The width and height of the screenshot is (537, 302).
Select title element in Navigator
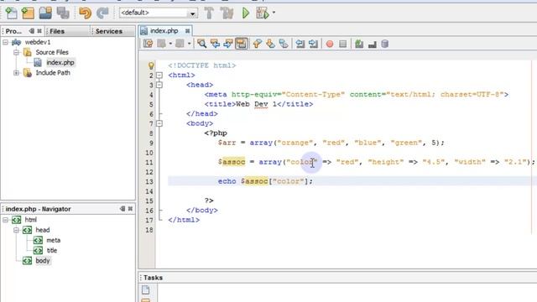[52, 250]
